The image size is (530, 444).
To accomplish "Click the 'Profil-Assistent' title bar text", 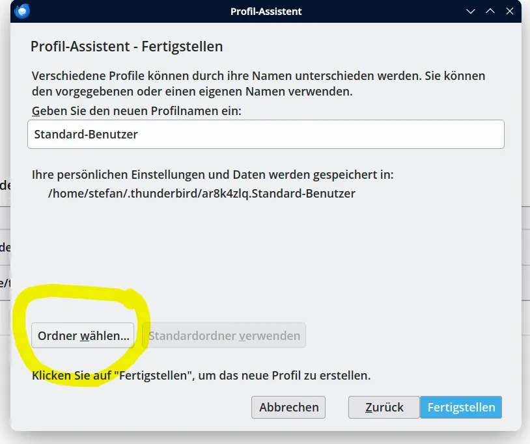I will [266, 12].
